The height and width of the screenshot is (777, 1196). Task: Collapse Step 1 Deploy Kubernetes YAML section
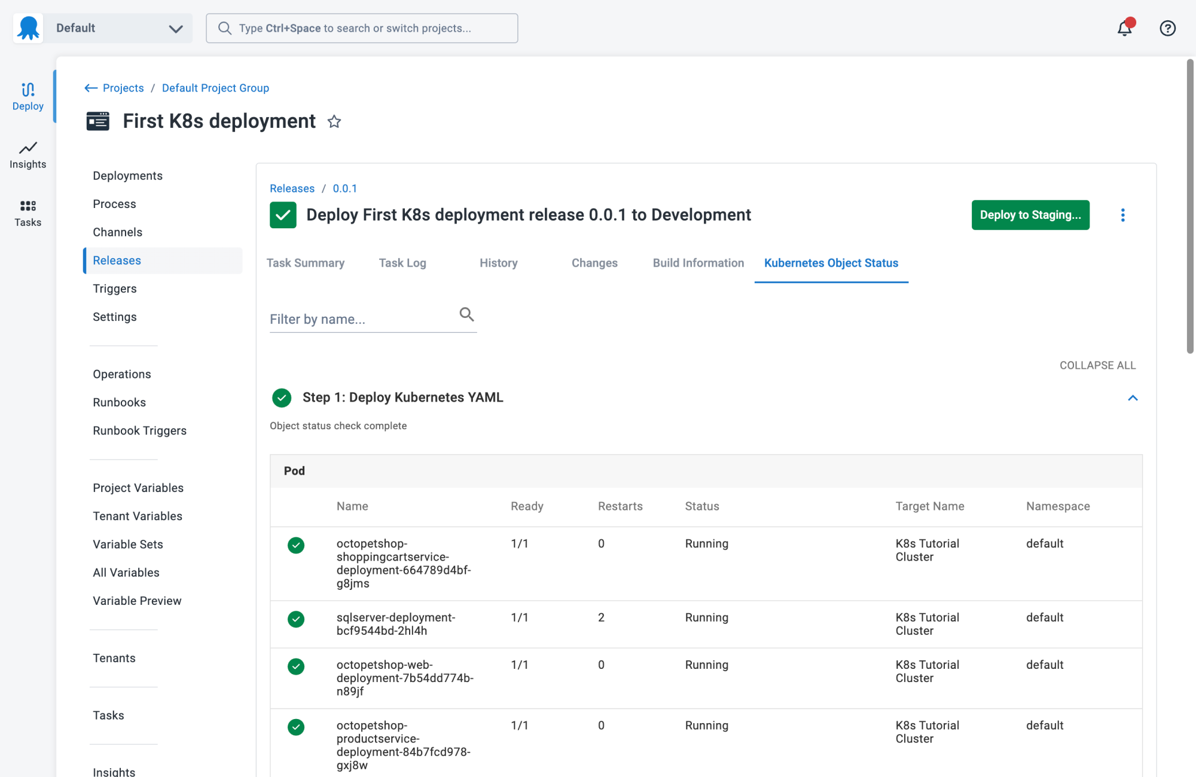pyautogui.click(x=1131, y=398)
